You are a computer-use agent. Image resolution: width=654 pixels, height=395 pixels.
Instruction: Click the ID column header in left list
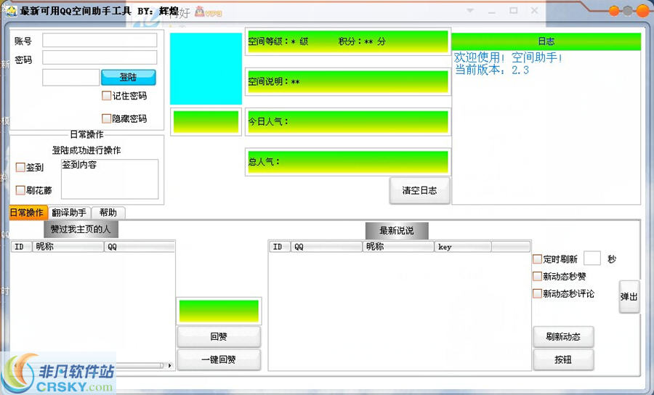[x=21, y=247]
